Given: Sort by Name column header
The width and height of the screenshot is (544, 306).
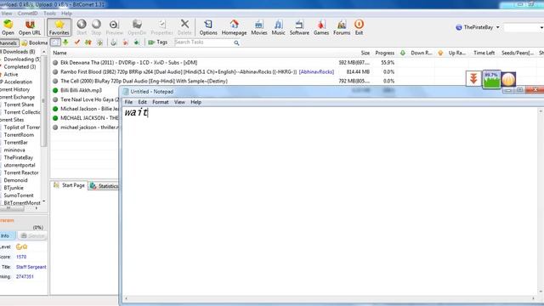Looking at the screenshot, I should click(59, 53).
